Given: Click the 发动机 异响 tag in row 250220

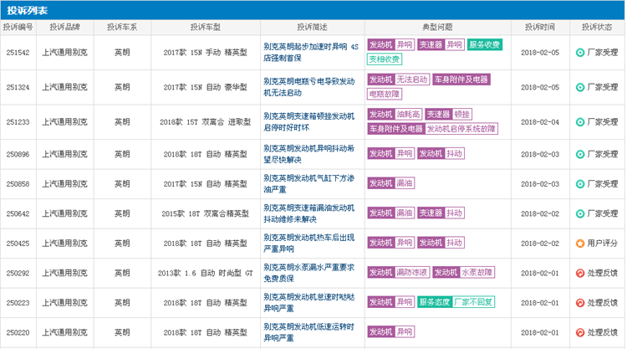Looking at the screenshot, I should click(x=390, y=331).
